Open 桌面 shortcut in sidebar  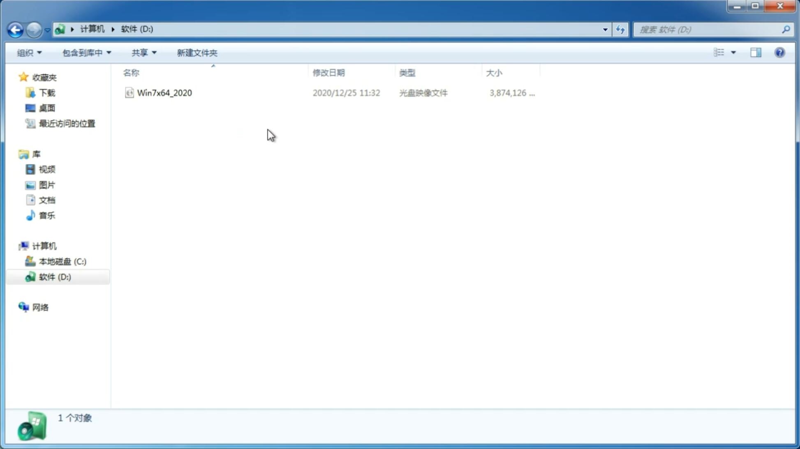click(47, 108)
